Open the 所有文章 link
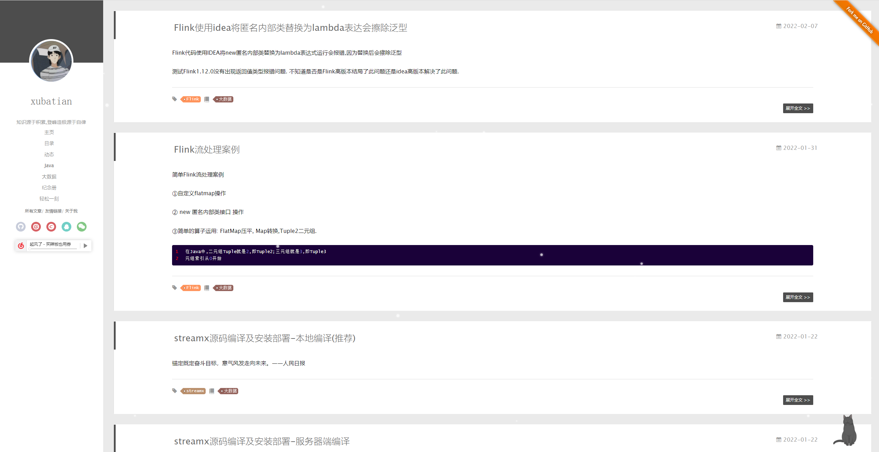The width and height of the screenshot is (879, 452). (x=33, y=211)
